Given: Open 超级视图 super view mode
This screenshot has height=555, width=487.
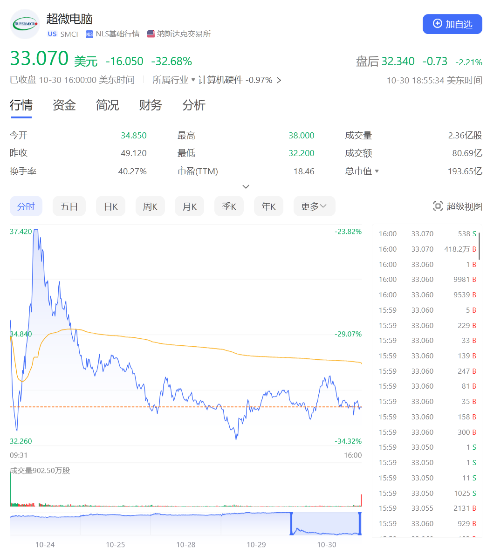Looking at the screenshot, I should coord(458,206).
